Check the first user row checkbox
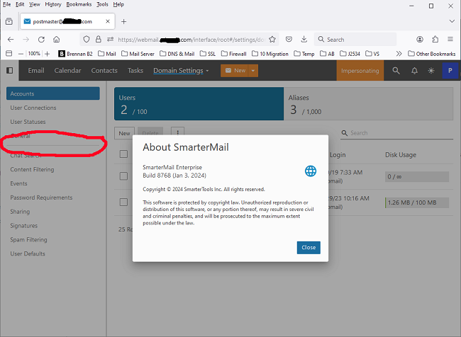461x337 pixels. point(124,175)
